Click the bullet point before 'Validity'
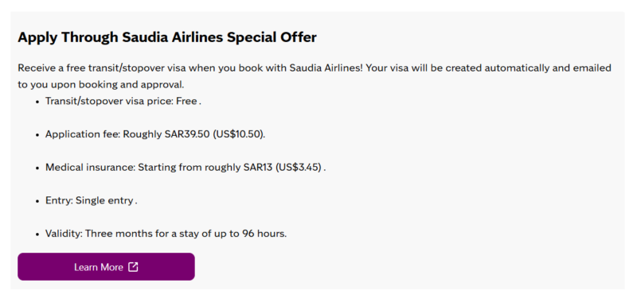The width and height of the screenshot is (637, 302). tap(37, 234)
